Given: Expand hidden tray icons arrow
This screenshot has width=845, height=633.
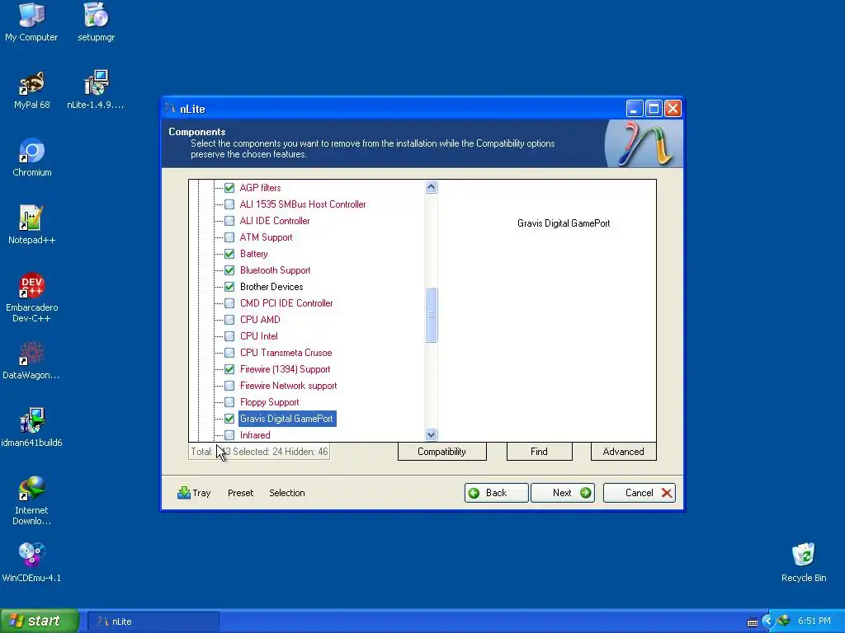Looking at the screenshot, I should [x=768, y=621].
